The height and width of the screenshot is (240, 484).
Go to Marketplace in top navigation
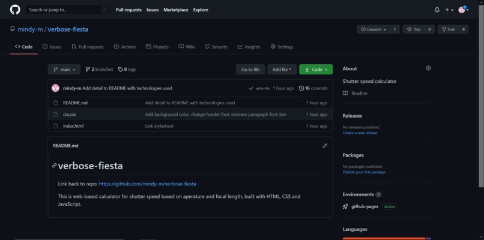coord(175,10)
